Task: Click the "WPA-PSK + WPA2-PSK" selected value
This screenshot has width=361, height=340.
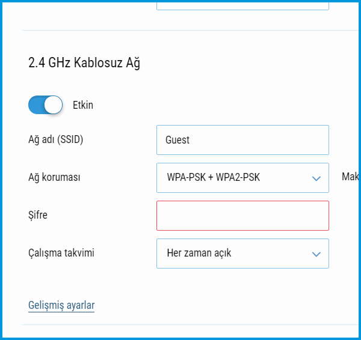Action: click(213, 178)
